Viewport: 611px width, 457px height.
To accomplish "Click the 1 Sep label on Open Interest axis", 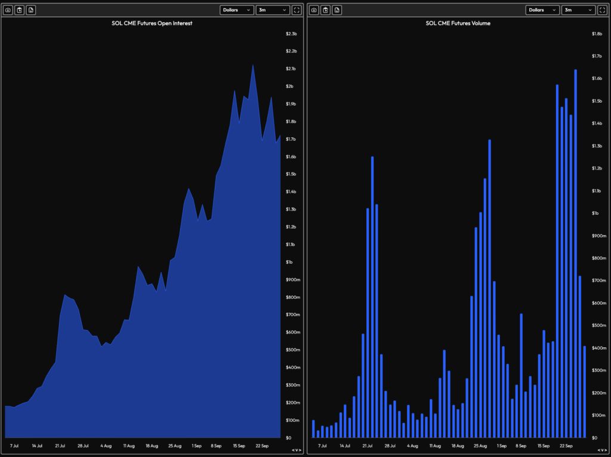I will pos(196,446).
